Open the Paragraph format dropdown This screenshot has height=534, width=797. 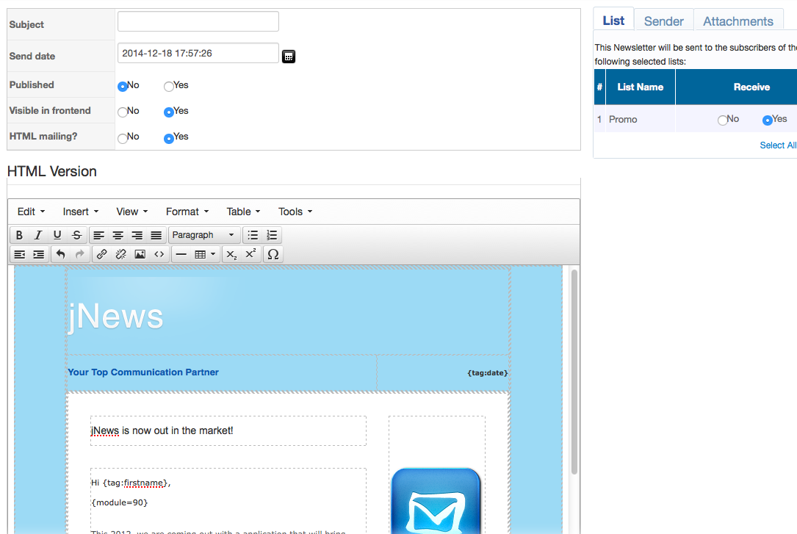[x=203, y=235]
